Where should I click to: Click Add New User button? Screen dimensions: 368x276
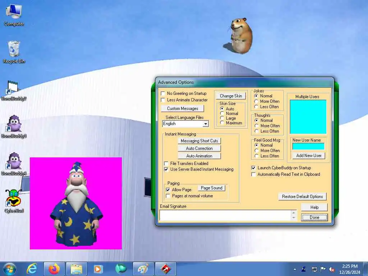pyautogui.click(x=309, y=156)
